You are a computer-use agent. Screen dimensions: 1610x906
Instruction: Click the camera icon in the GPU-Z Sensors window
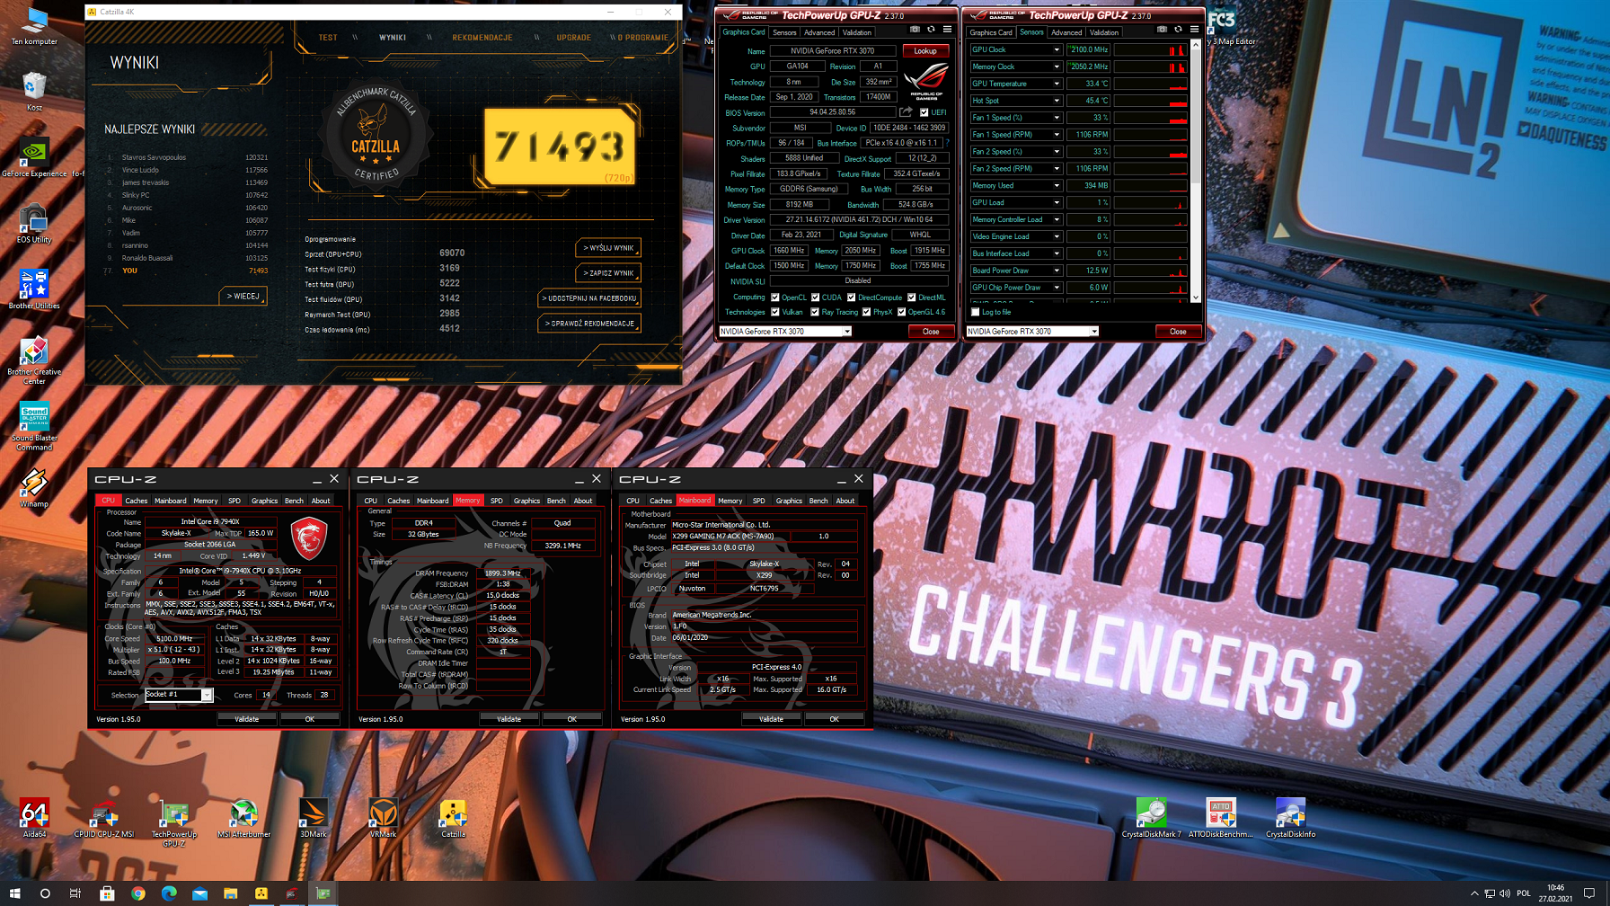(x=1162, y=30)
